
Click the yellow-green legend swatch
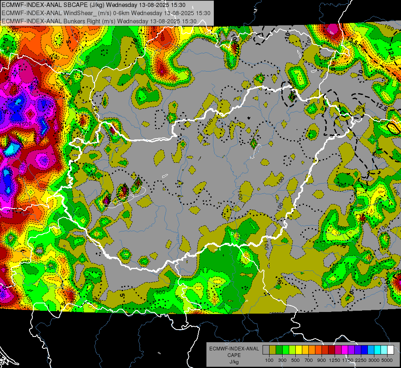pyautogui.click(x=292, y=350)
